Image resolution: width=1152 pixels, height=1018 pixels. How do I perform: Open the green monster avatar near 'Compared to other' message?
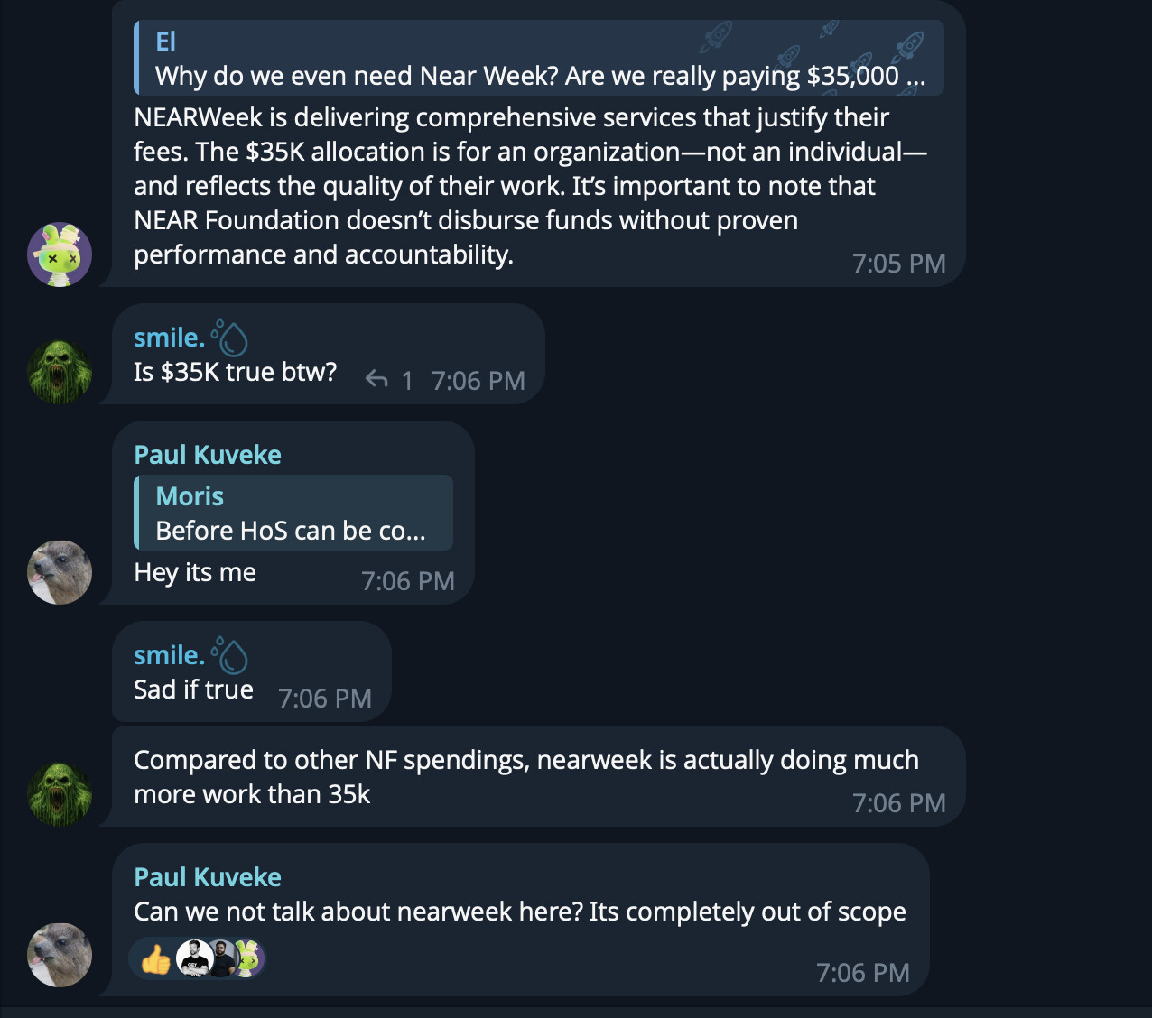[x=60, y=794]
